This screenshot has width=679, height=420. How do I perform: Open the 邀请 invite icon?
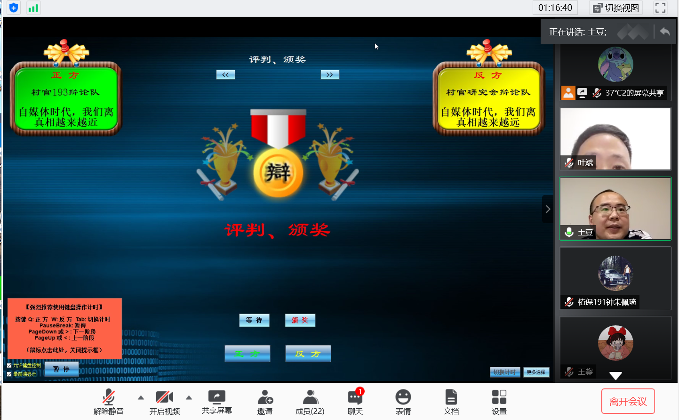[x=265, y=397]
